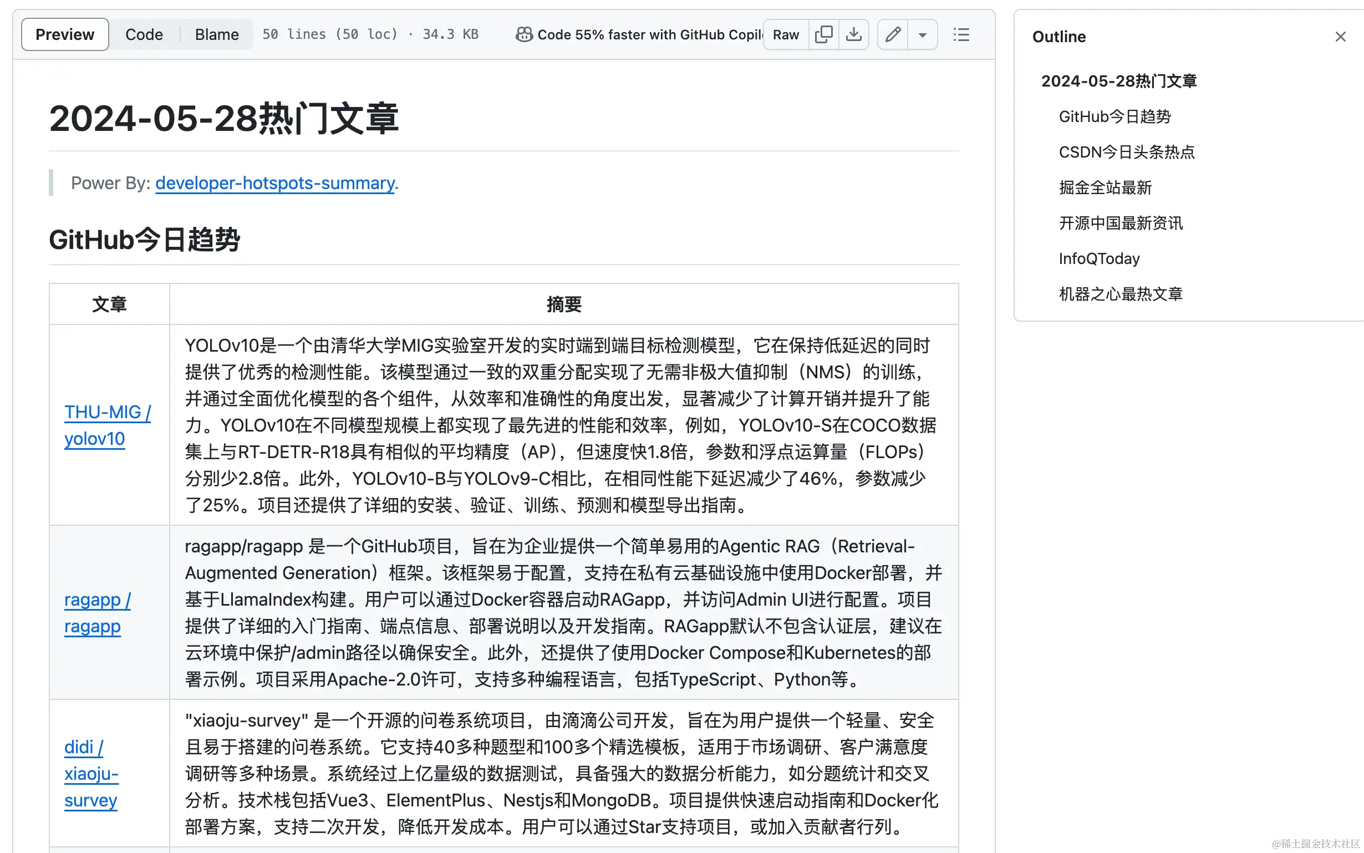The image size is (1364, 853).
Task: Open the Blame view tab
Action: (x=217, y=34)
